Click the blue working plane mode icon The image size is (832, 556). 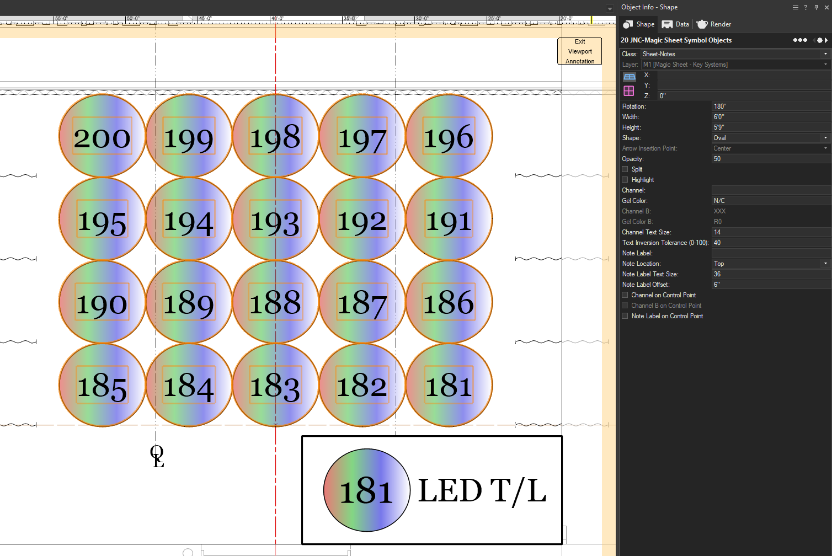(x=629, y=77)
